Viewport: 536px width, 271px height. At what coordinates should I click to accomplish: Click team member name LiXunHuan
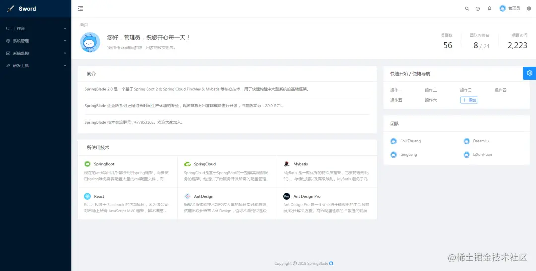point(483,155)
